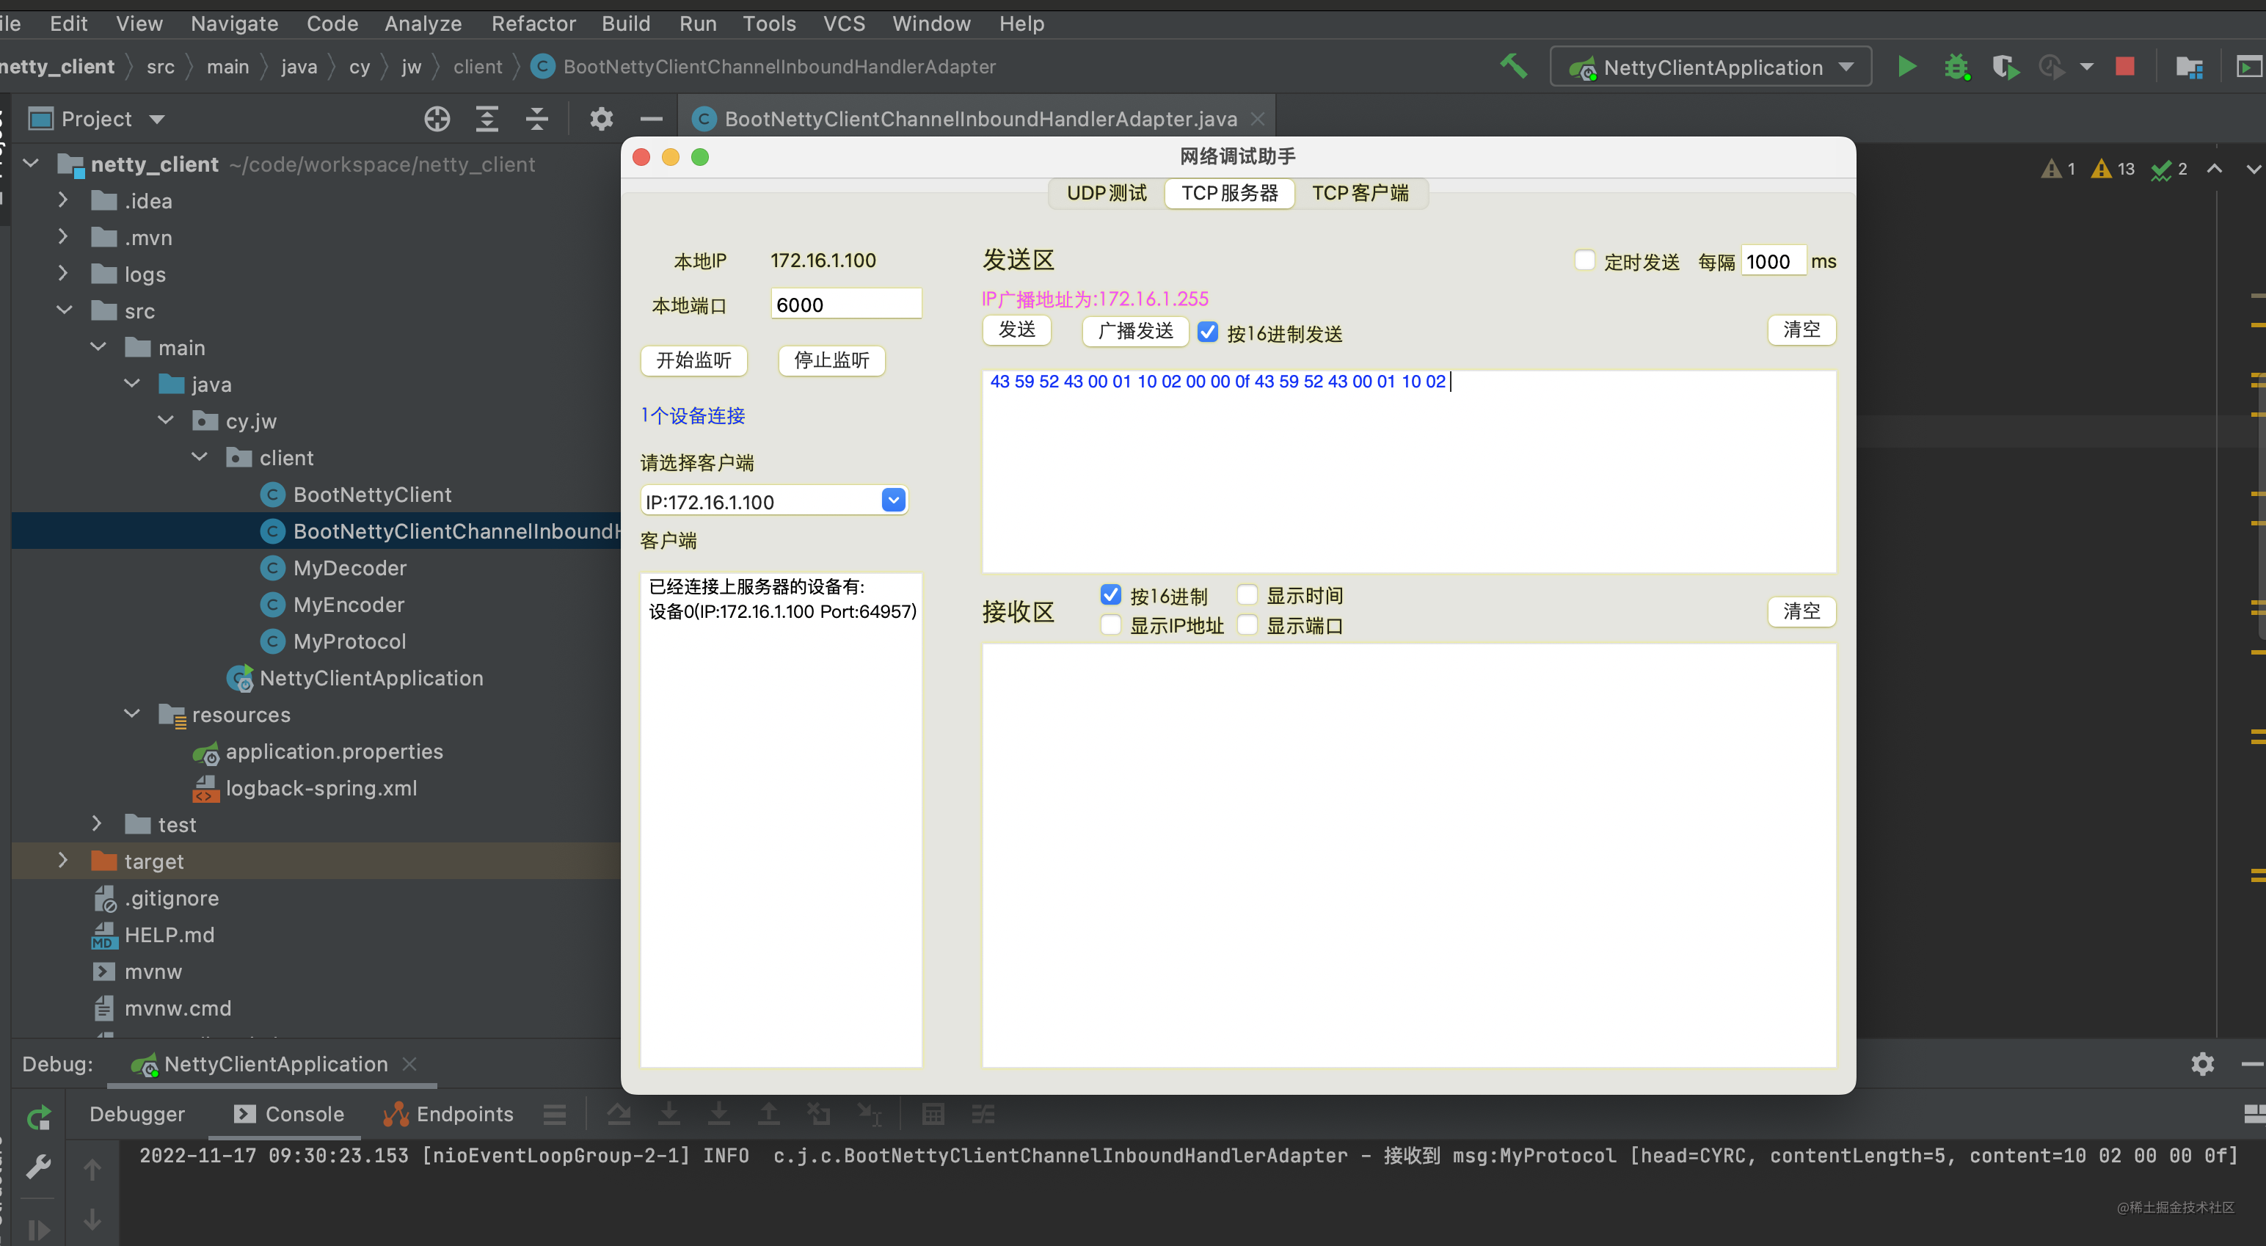Viewport: 2266px width, 1246px height.
Task: Switch to TCP客户端 tab
Action: (x=1360, y=193)
